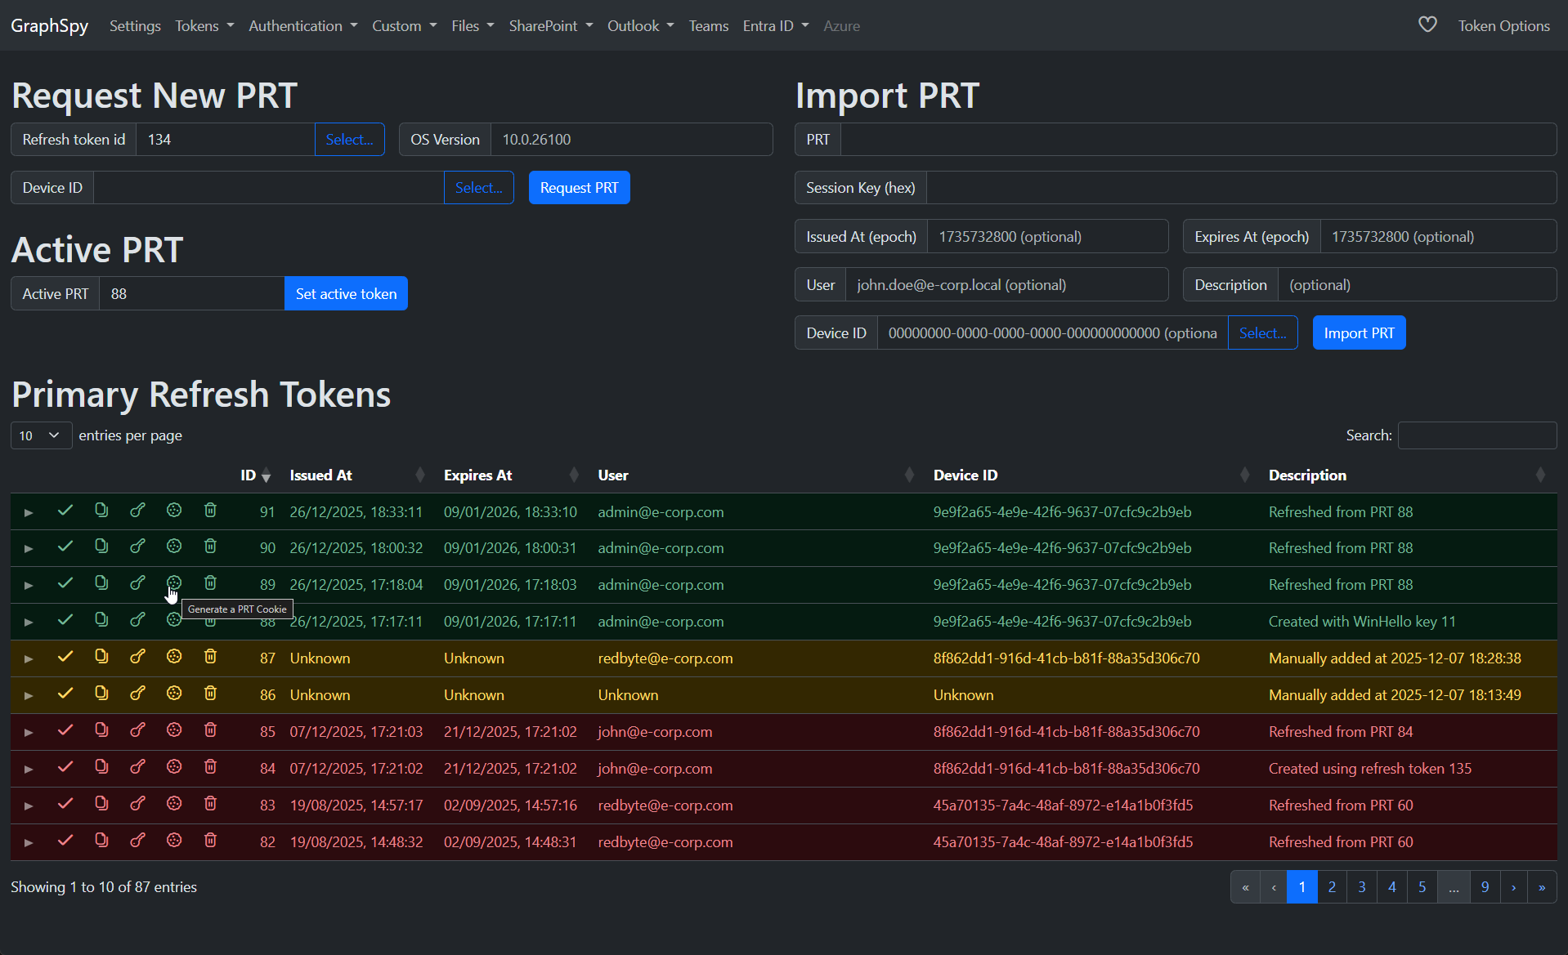Expand the details row for PRT 88
1568x955 pixels.
click(29, 622)
